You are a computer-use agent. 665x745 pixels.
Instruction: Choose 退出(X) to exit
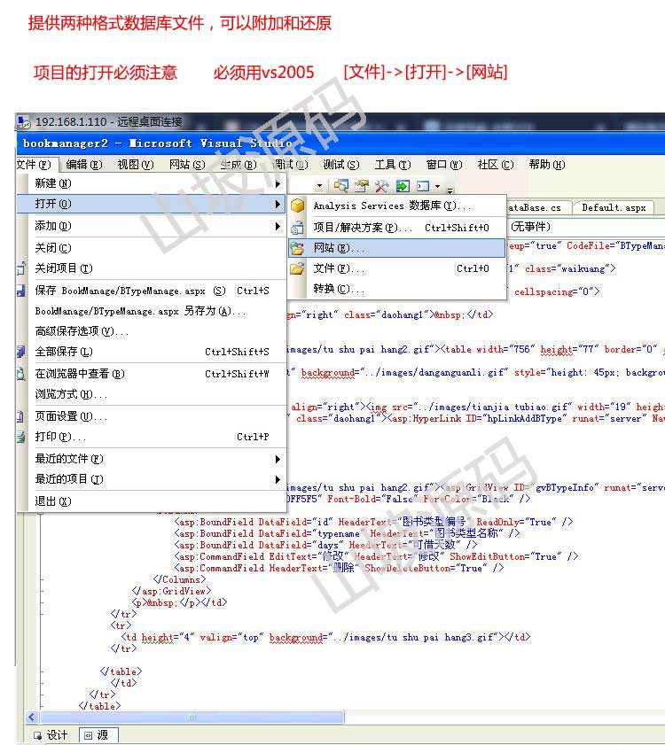(x=152, y=501)
